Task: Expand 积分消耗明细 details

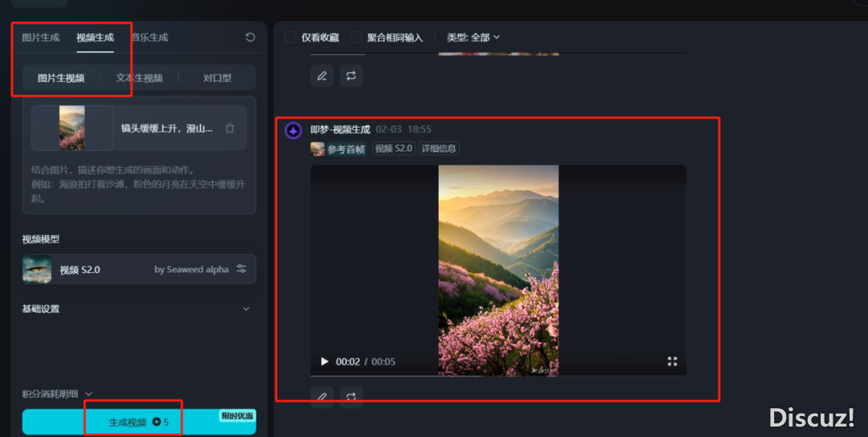Action: tap(57, 394)
